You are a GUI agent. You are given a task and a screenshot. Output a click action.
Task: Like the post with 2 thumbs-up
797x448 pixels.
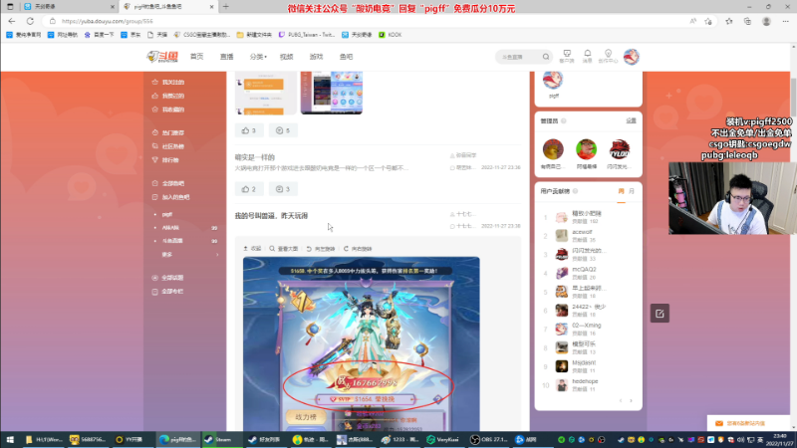249,189
